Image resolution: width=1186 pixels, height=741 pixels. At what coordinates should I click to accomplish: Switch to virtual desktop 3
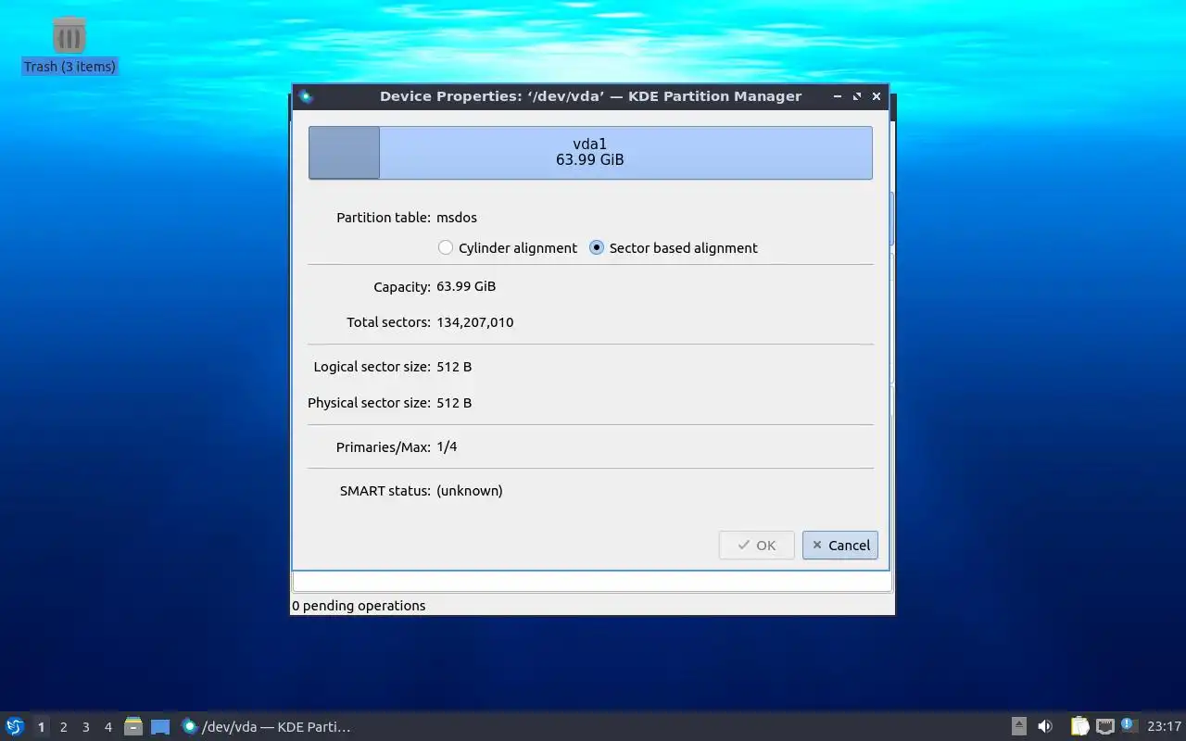coord(85,727)
